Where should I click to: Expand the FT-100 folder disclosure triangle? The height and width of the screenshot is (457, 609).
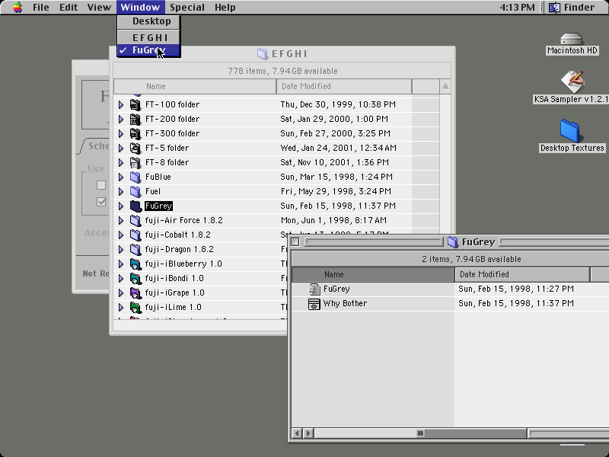pyautogui.click(x=121, y=104)
